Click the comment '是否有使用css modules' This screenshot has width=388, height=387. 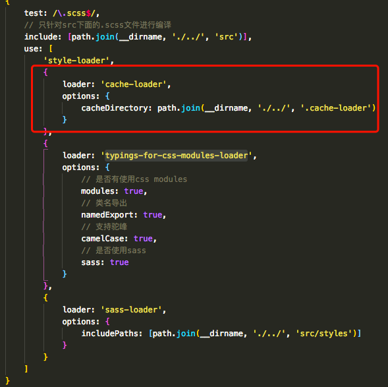coord(141,179)
